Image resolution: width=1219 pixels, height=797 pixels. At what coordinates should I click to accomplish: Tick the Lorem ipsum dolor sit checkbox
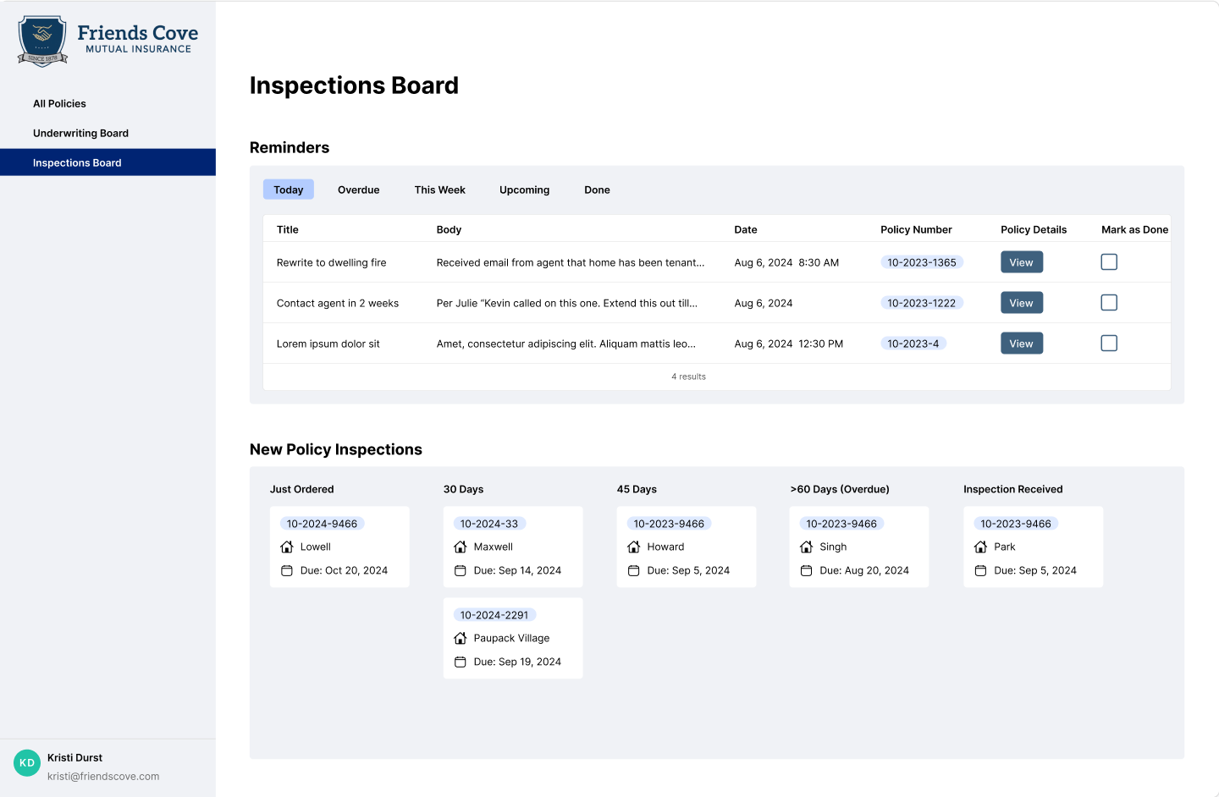click(1109, 344)
